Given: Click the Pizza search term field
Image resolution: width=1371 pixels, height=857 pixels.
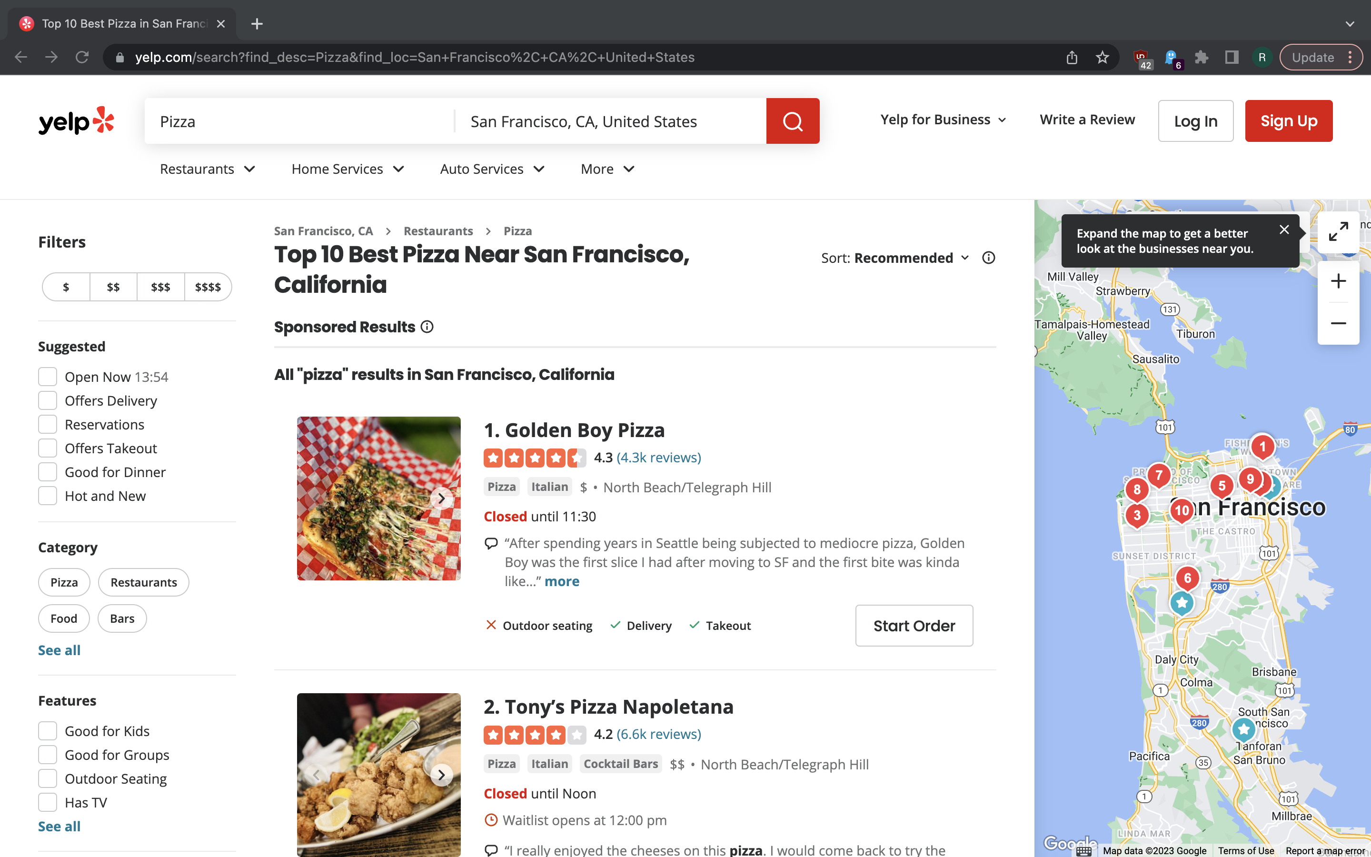Looking at the screenshot, I should tap(299, 121).
